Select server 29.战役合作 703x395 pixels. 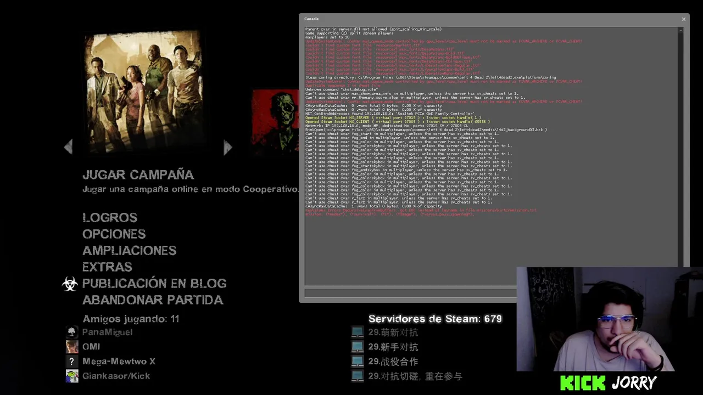(393, 362)
